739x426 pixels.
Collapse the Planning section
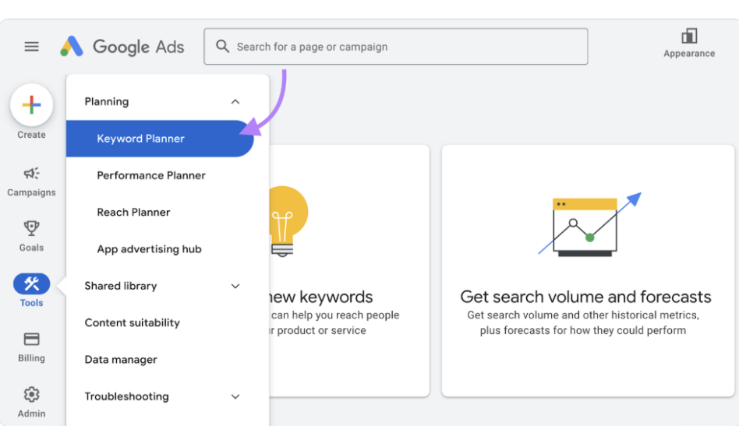pyautogui.click(x=235, y=102)
